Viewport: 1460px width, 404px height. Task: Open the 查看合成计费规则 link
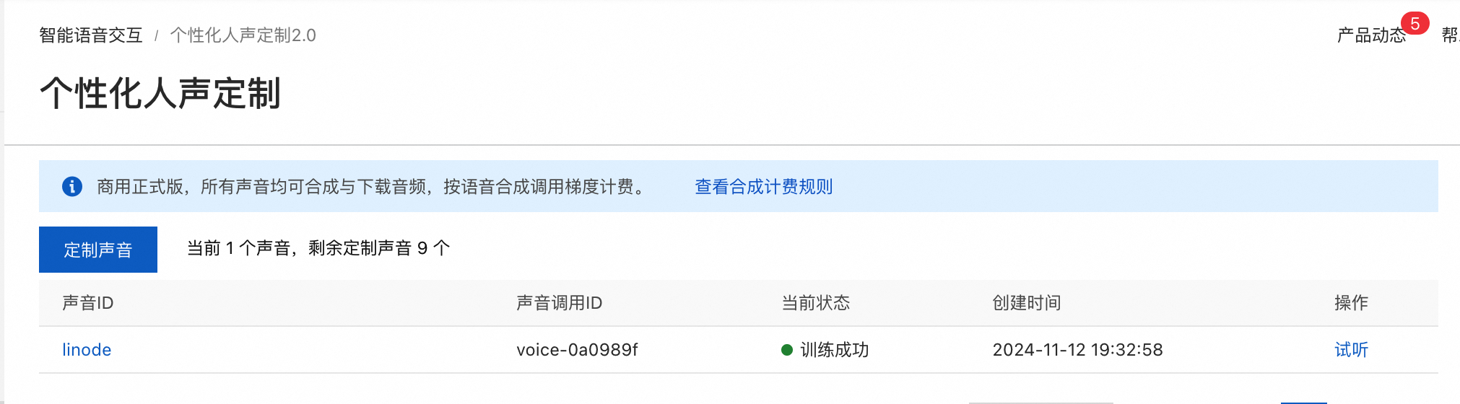[764, 187]
